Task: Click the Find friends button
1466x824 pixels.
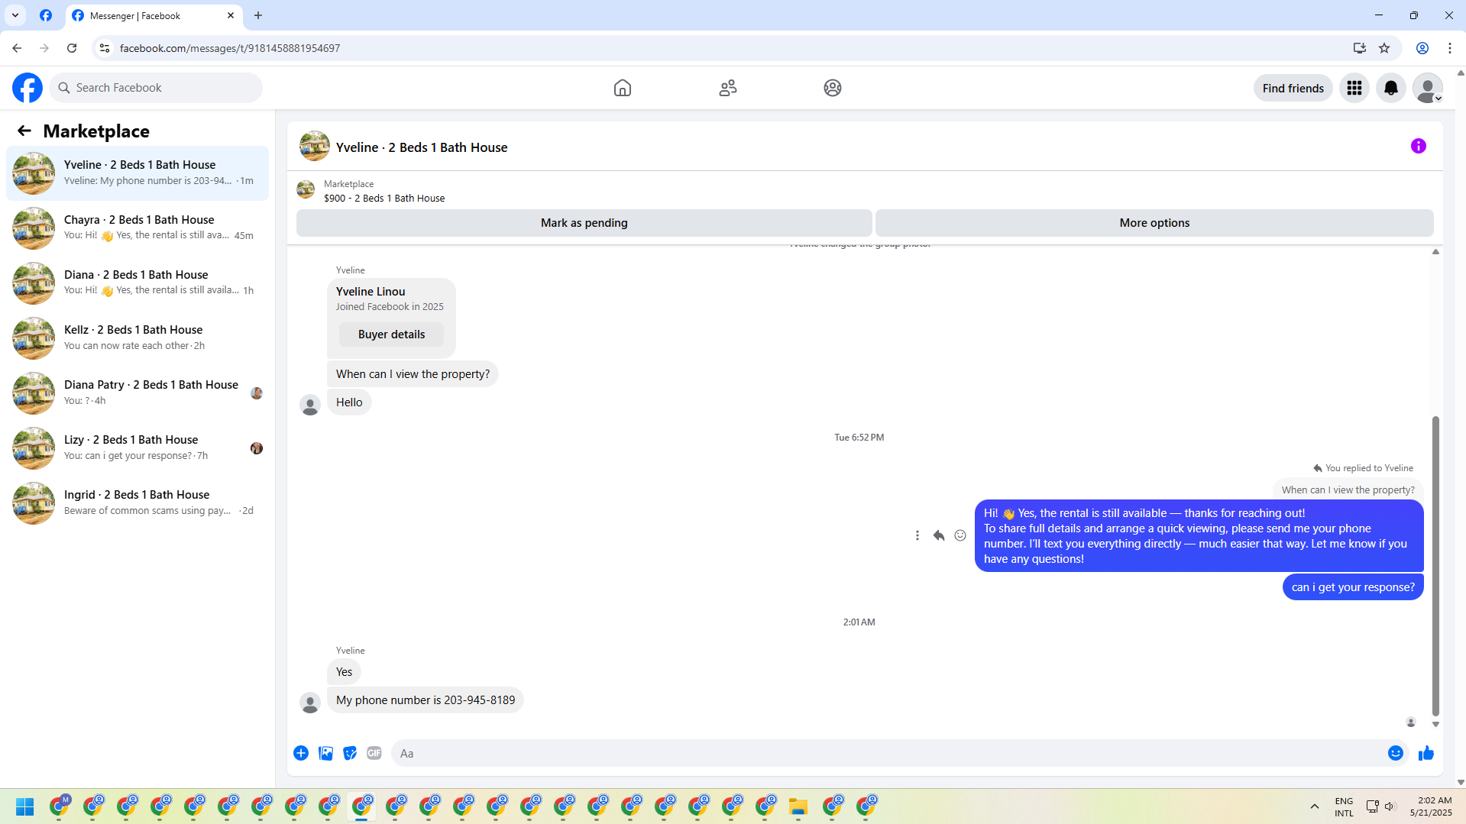Action: pos(1293,88)
